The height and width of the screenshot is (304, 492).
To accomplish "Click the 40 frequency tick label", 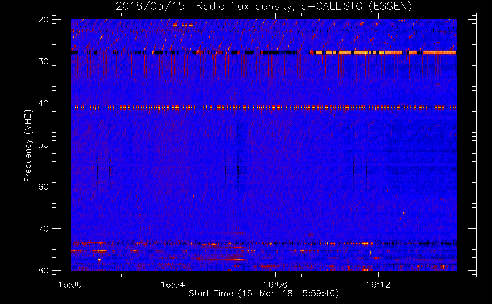I will coord(43,103).
